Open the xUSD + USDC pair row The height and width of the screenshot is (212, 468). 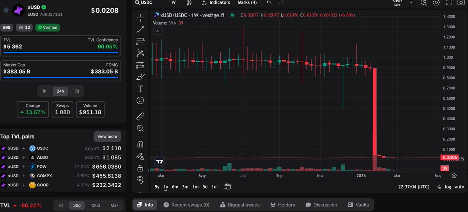[x=61, y=148]
